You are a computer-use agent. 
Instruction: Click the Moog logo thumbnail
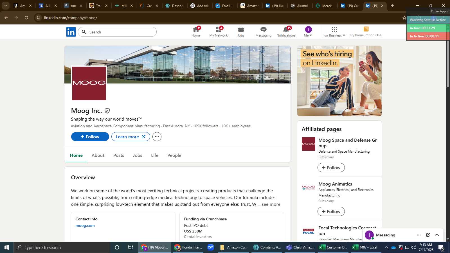point(89,83)
